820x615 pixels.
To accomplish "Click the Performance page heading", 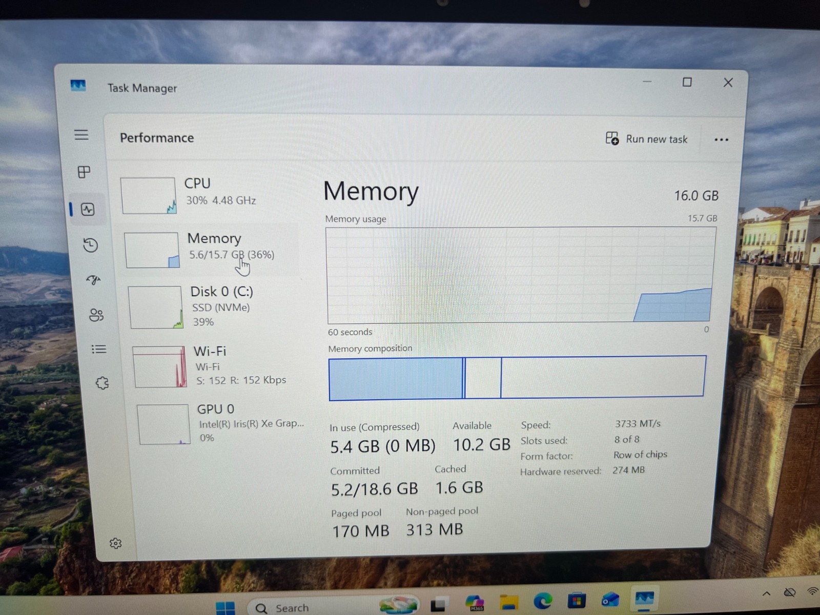I will tap(157, 138).
